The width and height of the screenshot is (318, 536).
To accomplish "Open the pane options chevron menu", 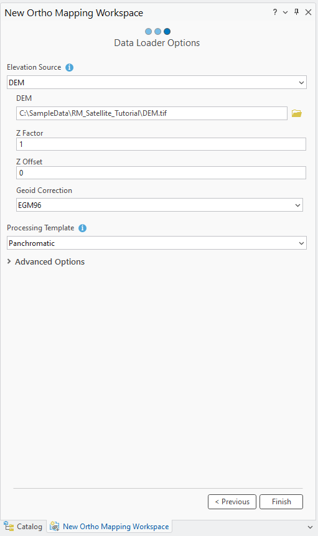I will [285, 12].
